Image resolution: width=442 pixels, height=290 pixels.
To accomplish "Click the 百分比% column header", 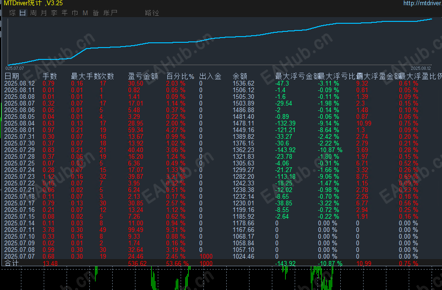I will [180, 76].
